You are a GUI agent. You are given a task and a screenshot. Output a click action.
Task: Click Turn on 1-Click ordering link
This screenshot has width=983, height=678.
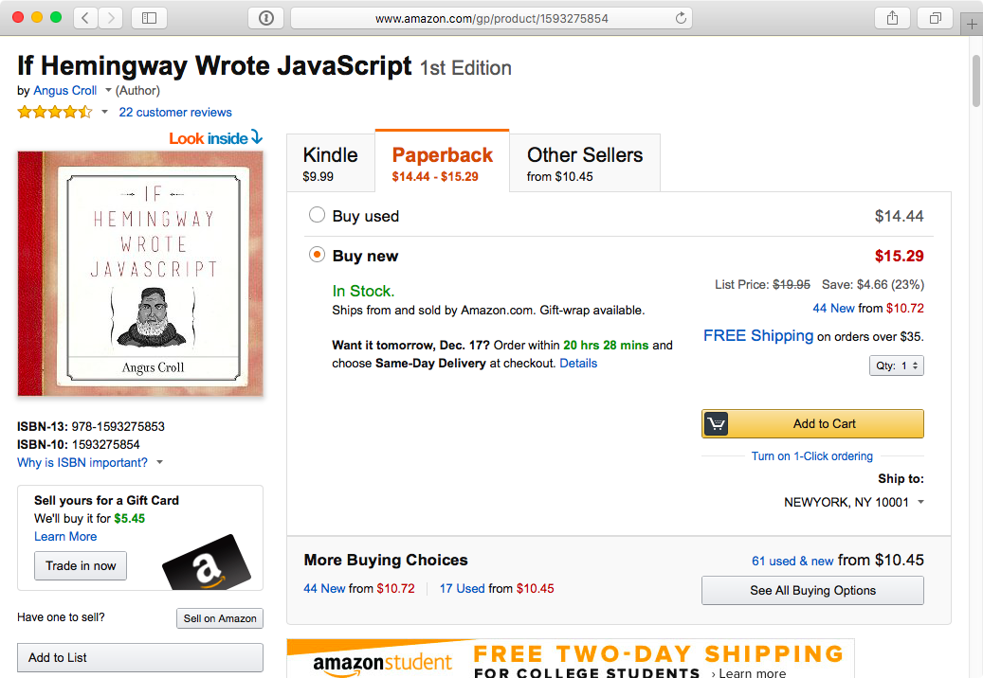(x=811, y=455)
